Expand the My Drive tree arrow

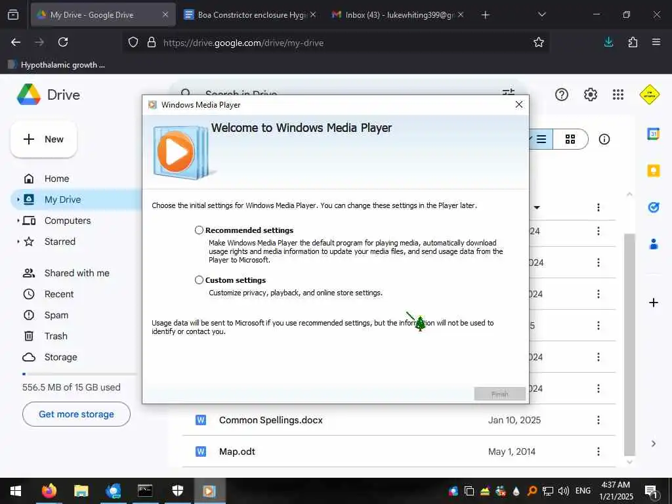(18, 199)
